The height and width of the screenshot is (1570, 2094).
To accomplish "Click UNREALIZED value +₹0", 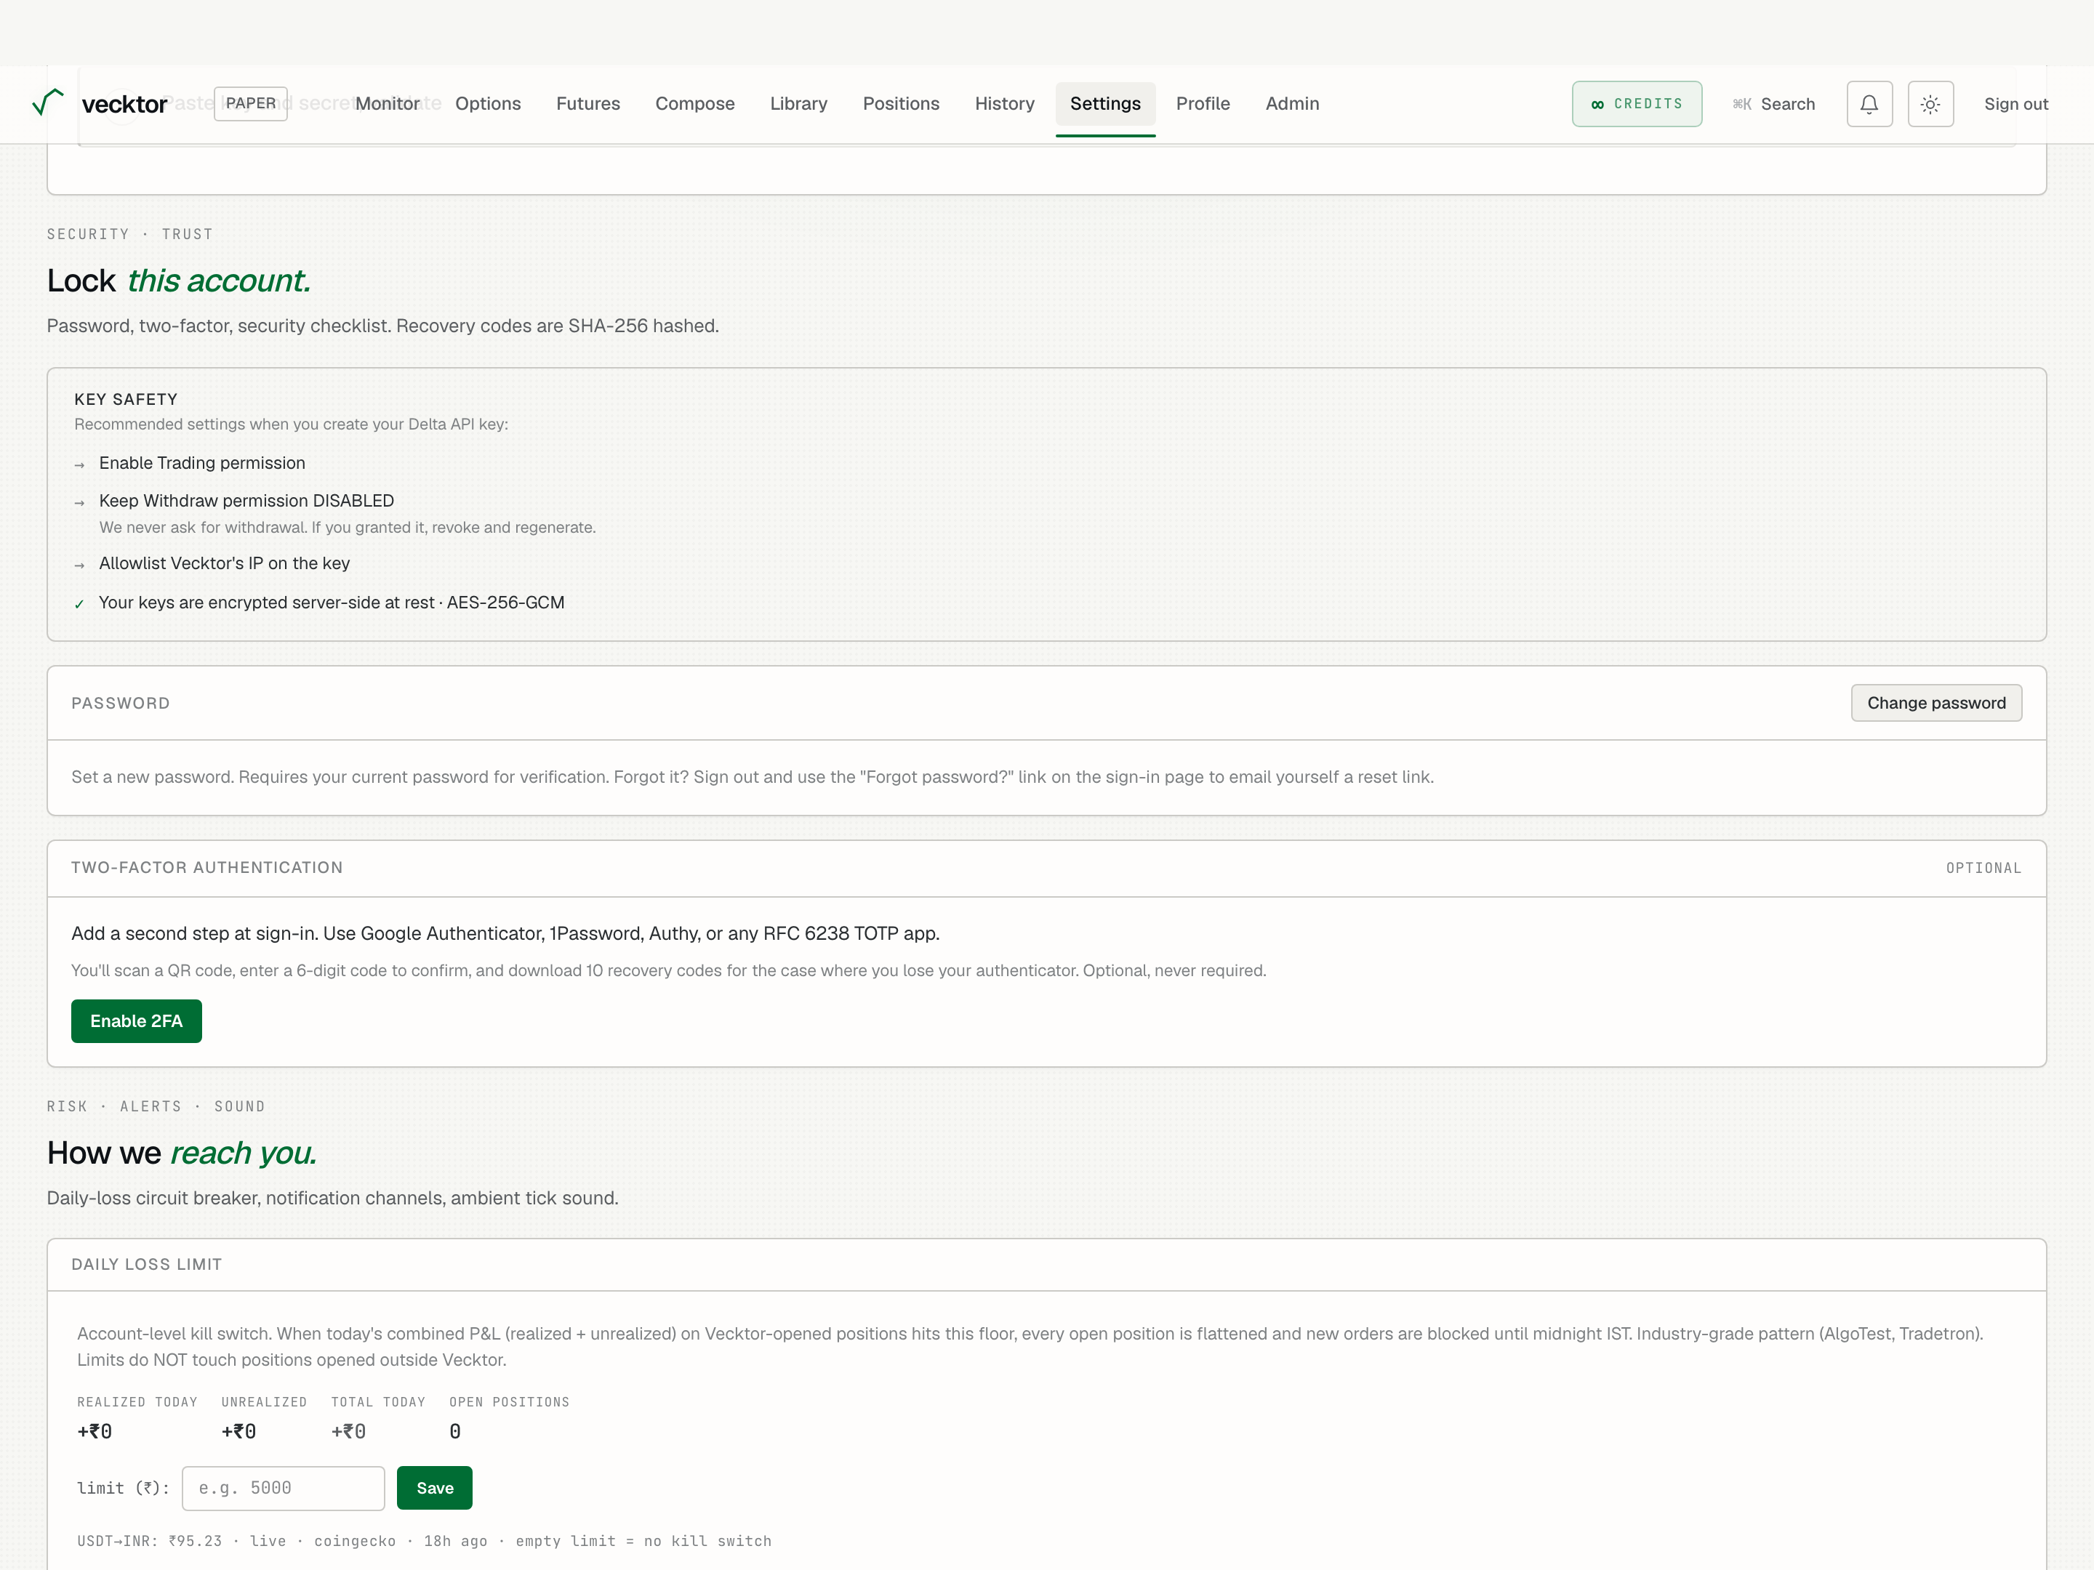I will pyautogui.click(x=238, y=1432).
